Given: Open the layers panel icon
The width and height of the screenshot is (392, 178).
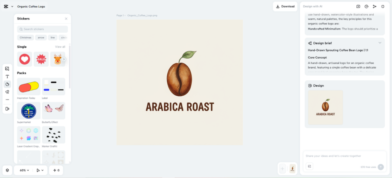Looking at the screenshot, I should 7,170.
